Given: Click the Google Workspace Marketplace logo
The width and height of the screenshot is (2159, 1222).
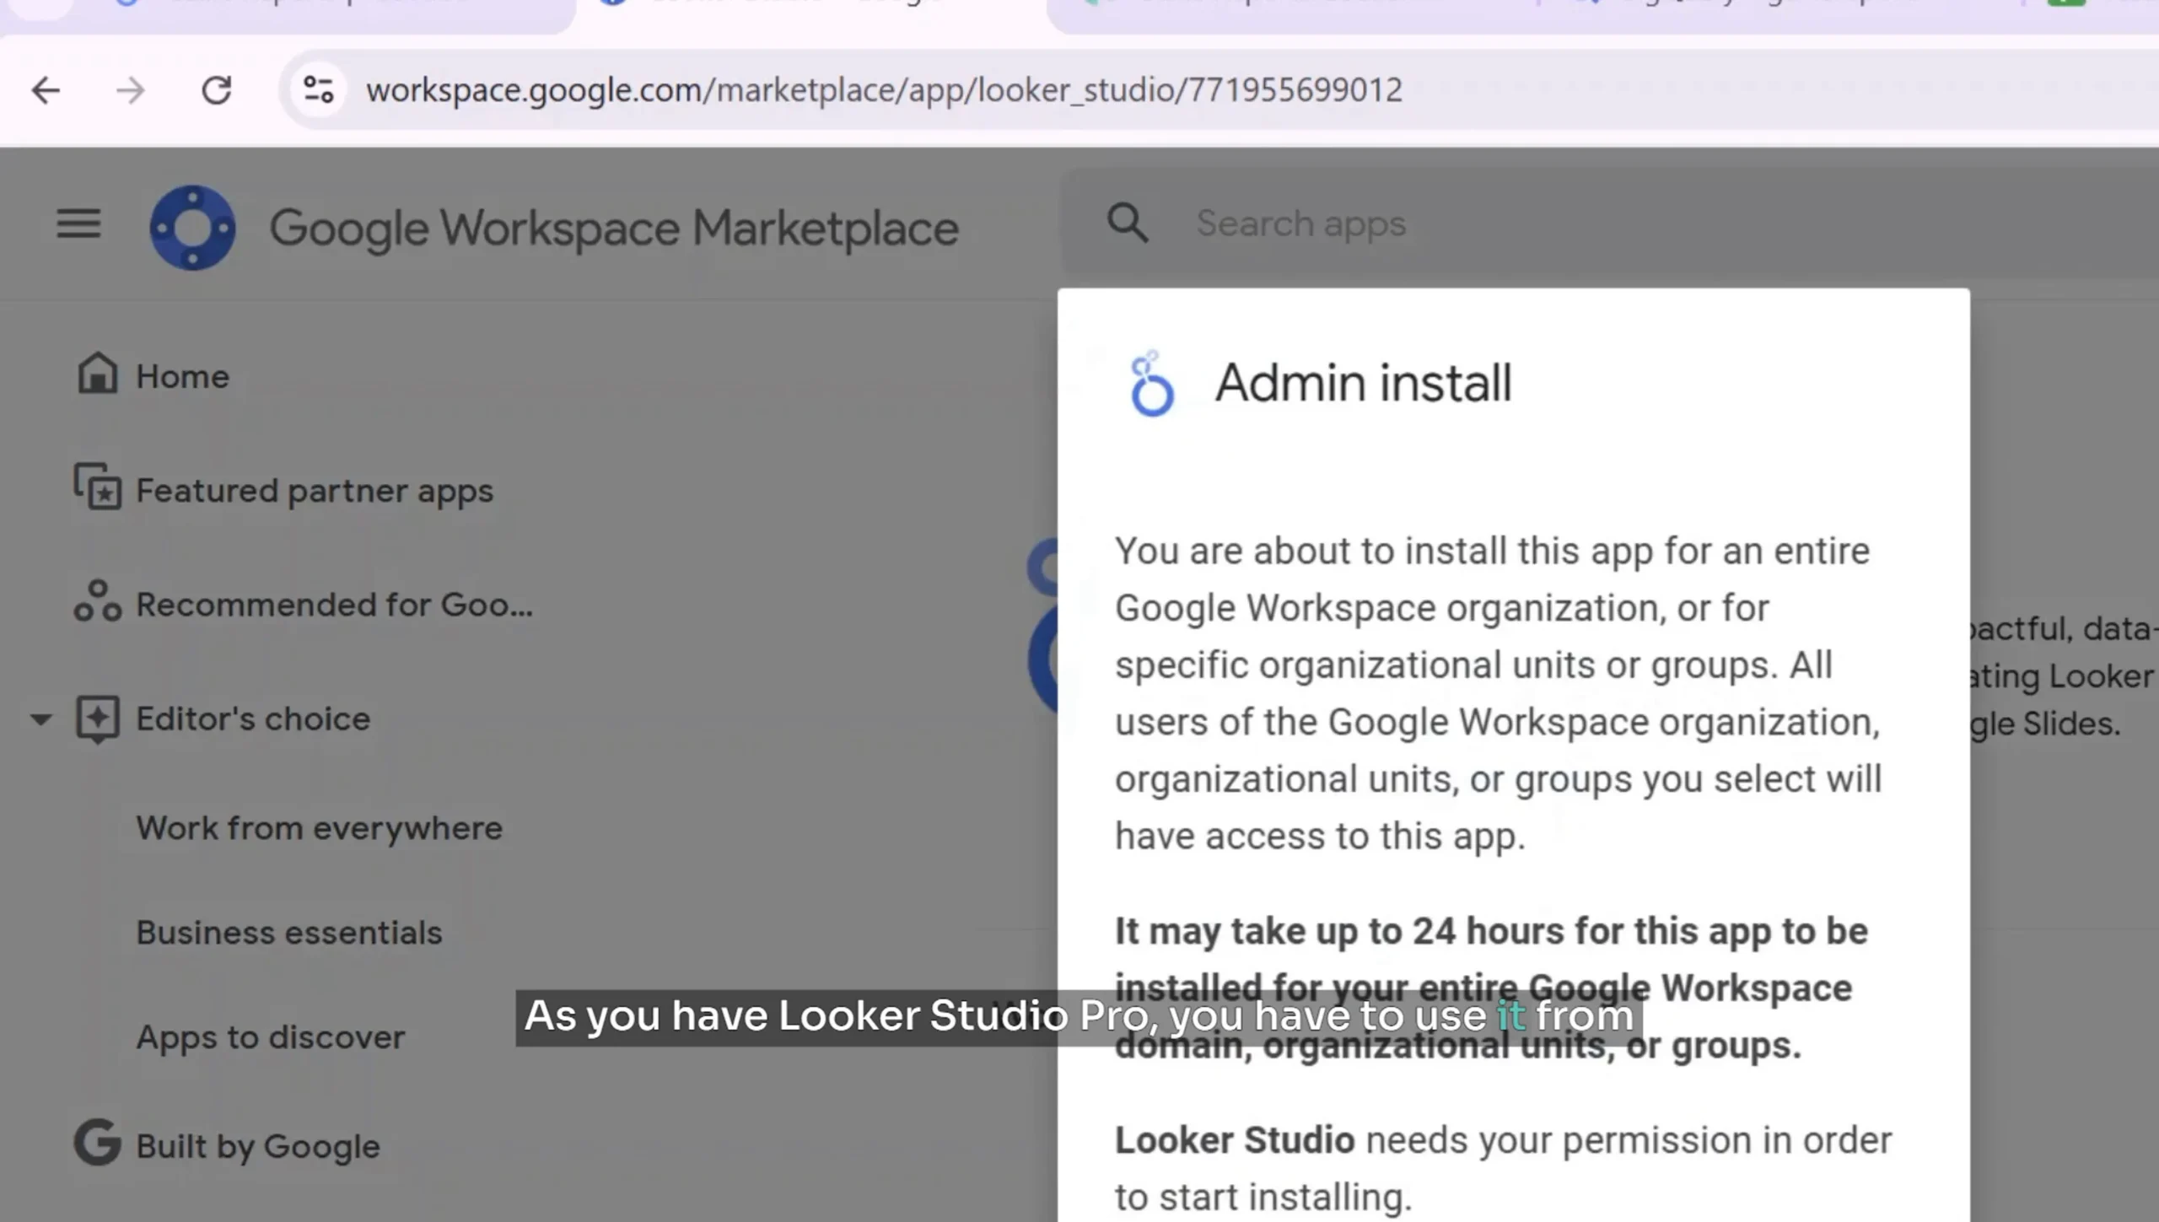Looking at the screenshot, I should point(192,228).
